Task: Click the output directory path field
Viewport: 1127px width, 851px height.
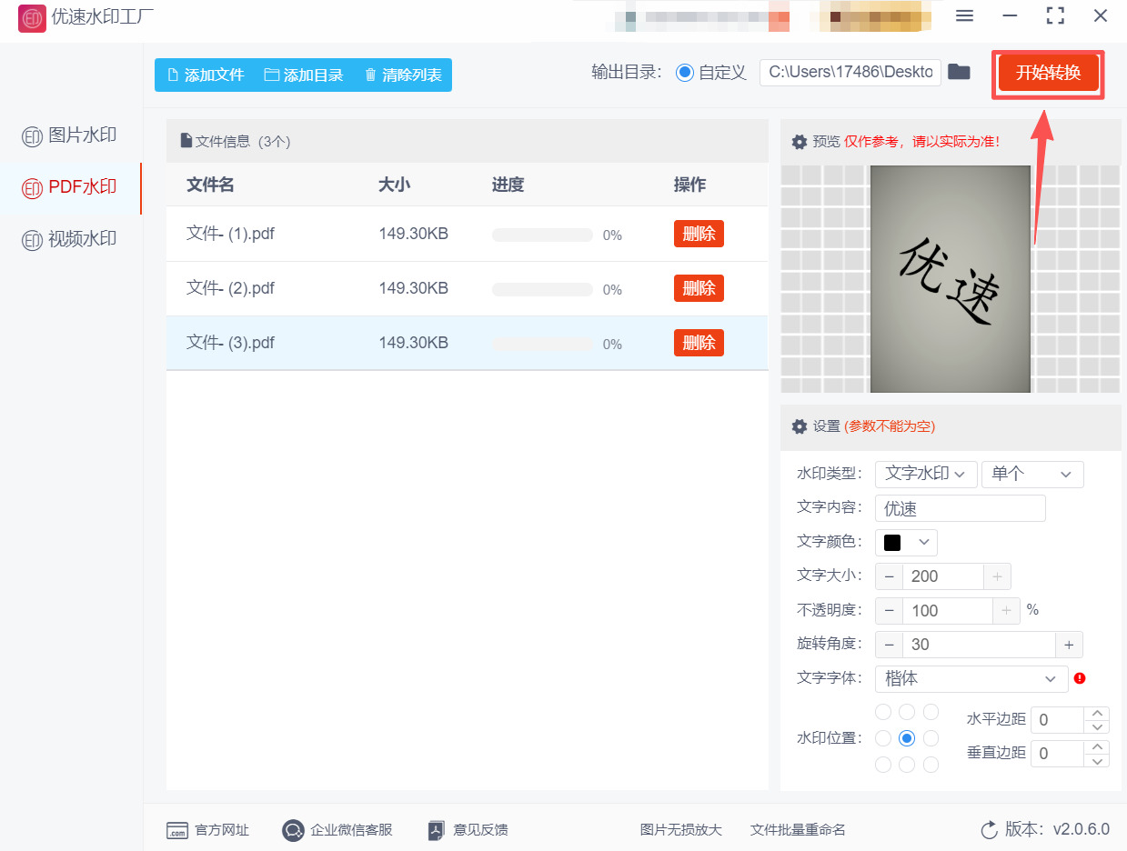Action: tap(850, 73)
